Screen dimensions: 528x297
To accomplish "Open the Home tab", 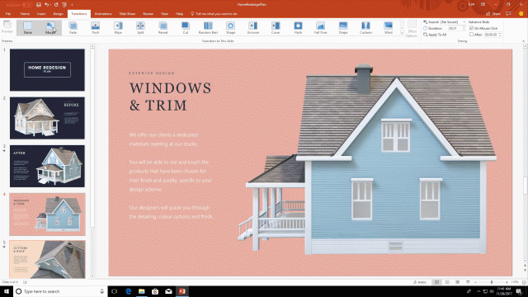I will point(25,14).
